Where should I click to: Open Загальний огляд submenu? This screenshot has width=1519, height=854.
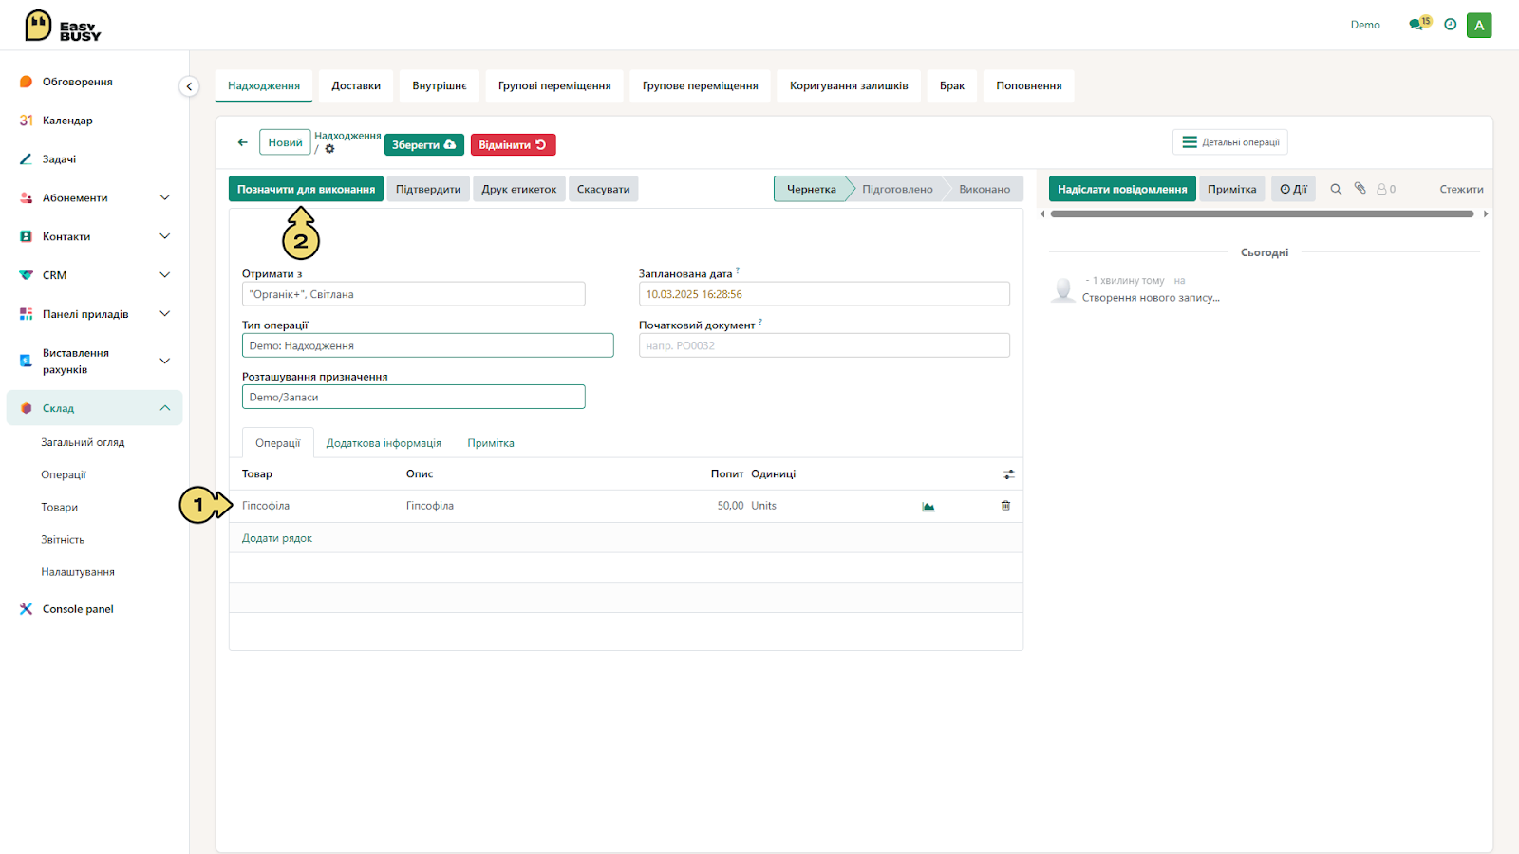click(83, 442)
